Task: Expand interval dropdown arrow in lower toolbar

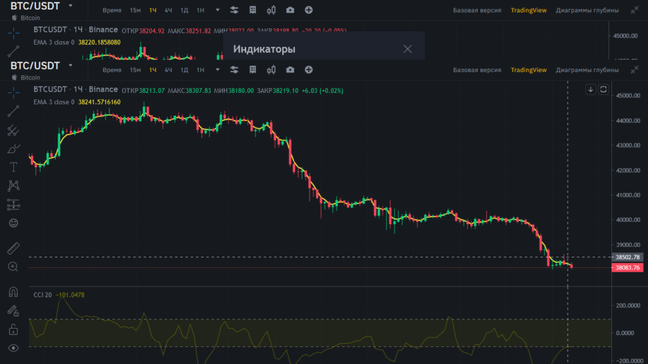Action: 218,70
